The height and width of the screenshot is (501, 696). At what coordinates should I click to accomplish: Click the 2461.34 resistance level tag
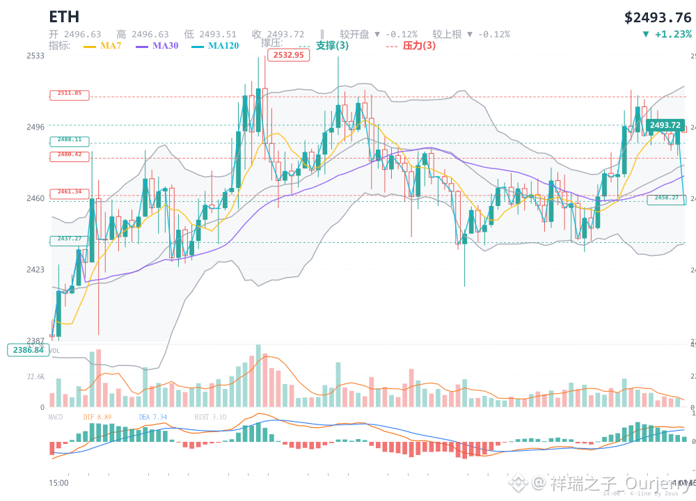pyautogui.click(x=69, y=193)
